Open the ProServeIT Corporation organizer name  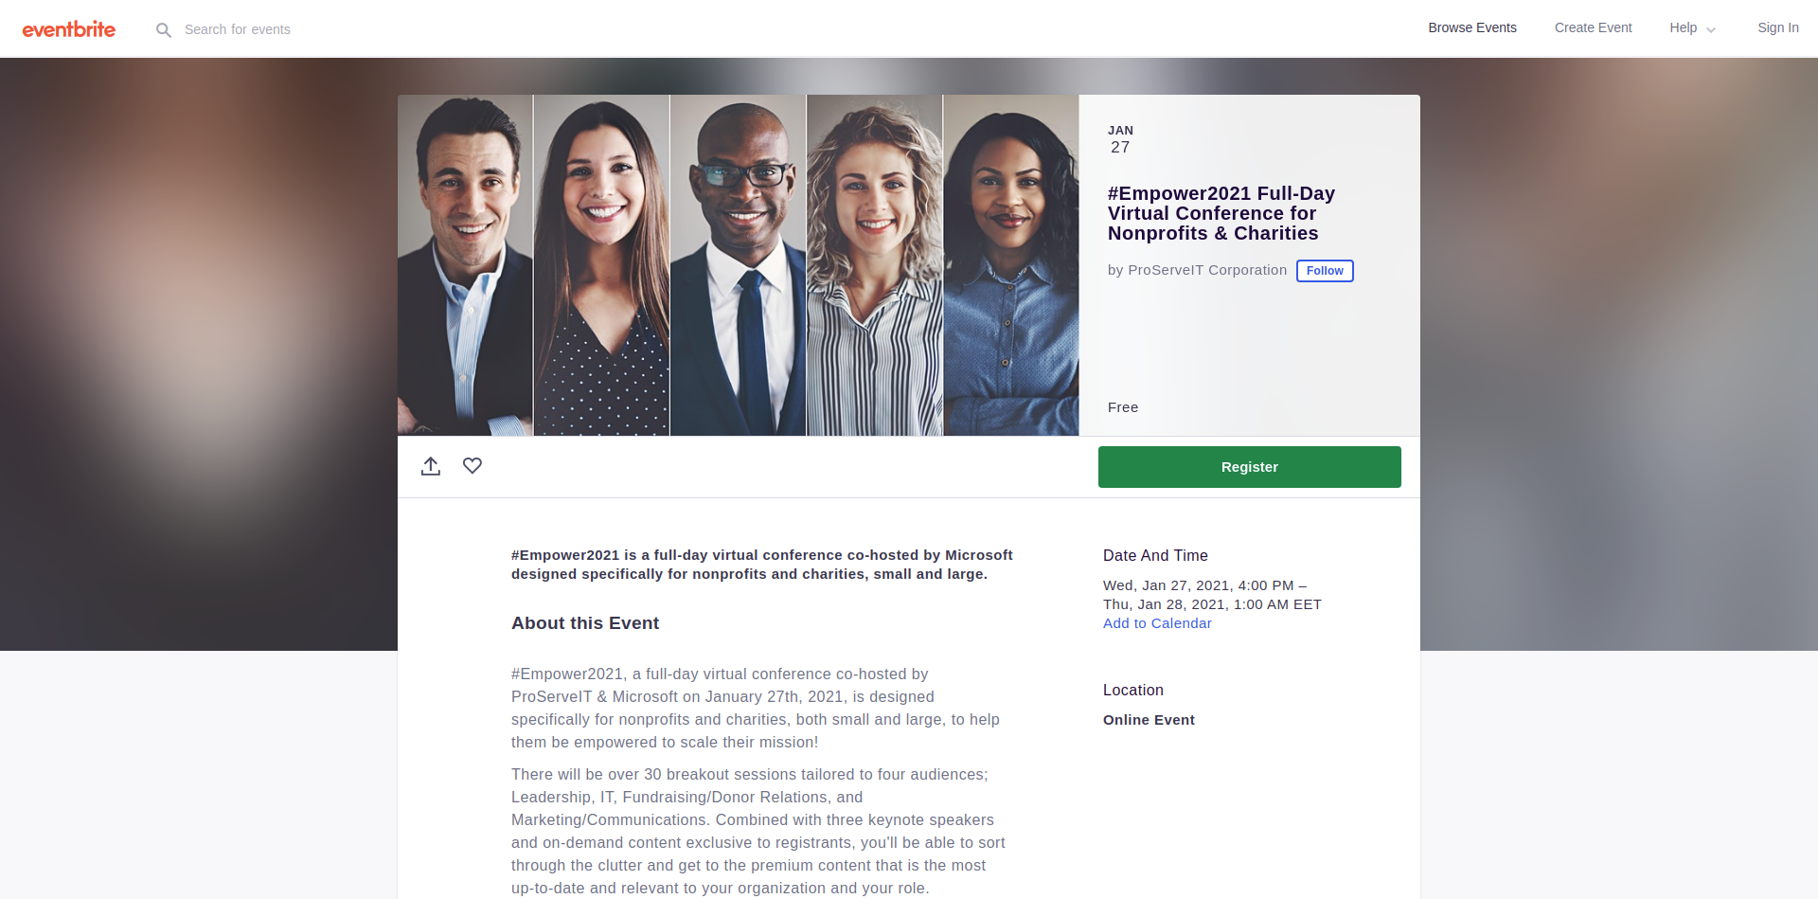coord(1207,270)
